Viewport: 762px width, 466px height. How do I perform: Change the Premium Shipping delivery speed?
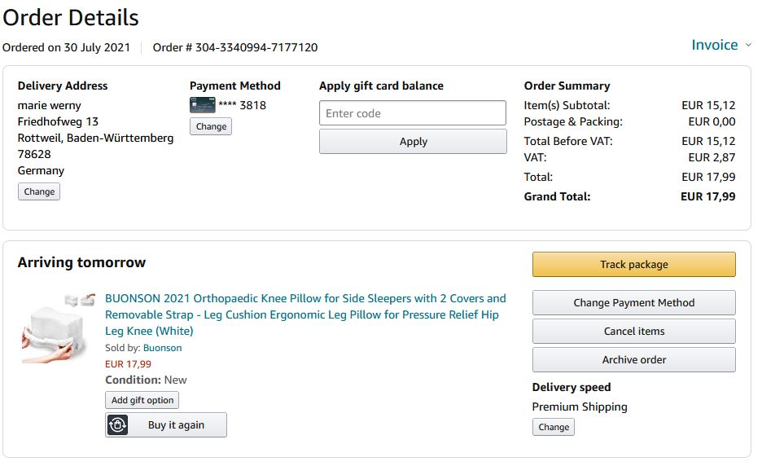[x=554, y=427]
